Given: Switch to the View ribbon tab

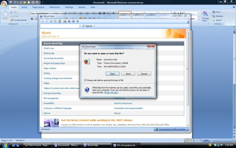Looking at the screenshot, I should [x=93, y=7].
